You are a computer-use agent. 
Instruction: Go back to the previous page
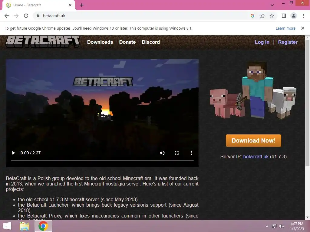[x=7, y=16]
